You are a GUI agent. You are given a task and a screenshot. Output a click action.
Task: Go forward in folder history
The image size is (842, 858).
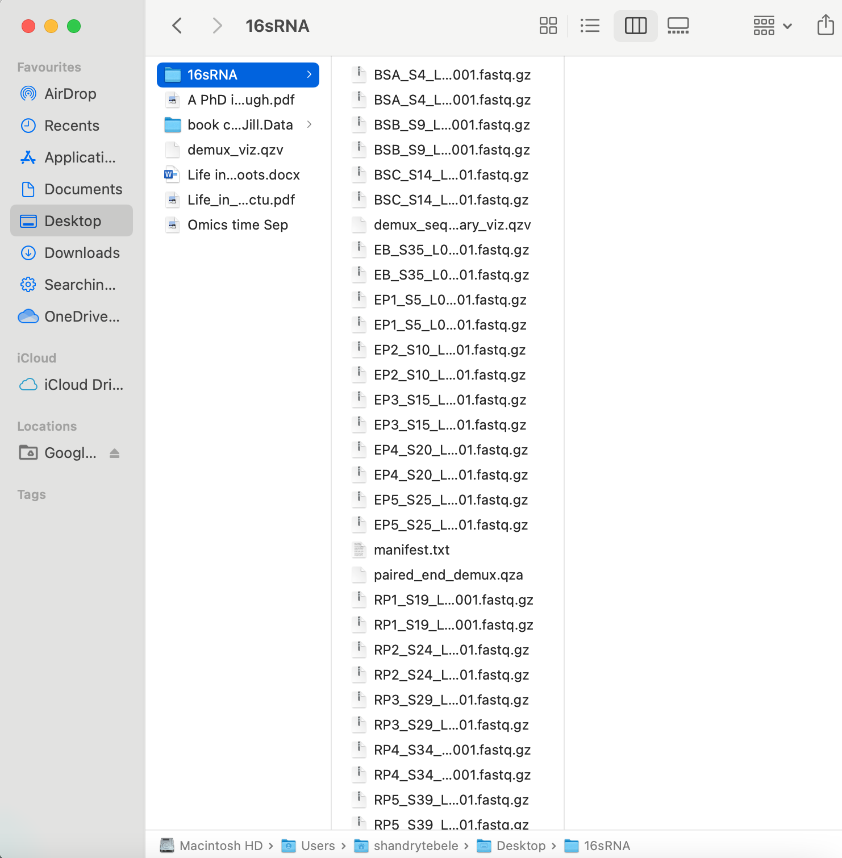coord(216,26)
